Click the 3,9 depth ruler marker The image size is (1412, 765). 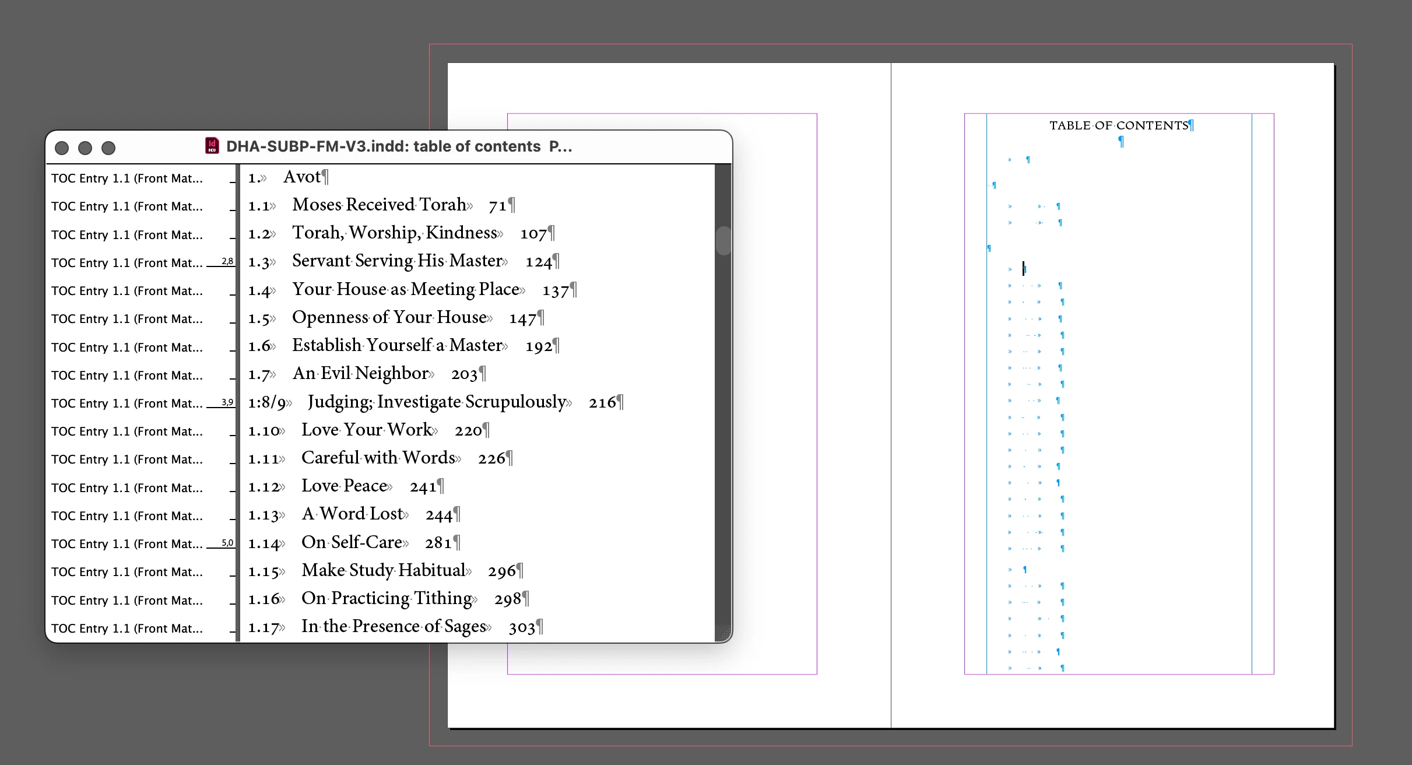(227, 402)
